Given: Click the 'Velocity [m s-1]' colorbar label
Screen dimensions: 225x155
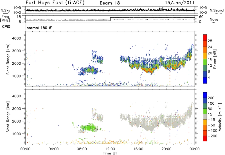Looking at the screenshot, I should (x=220, y=117).
